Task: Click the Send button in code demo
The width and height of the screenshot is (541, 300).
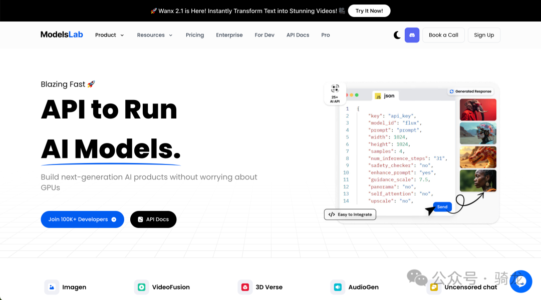Action: [442, 206]
